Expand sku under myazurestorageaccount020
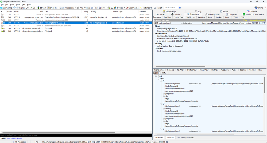This screenshot has height=143, width=267. (164, 121)
